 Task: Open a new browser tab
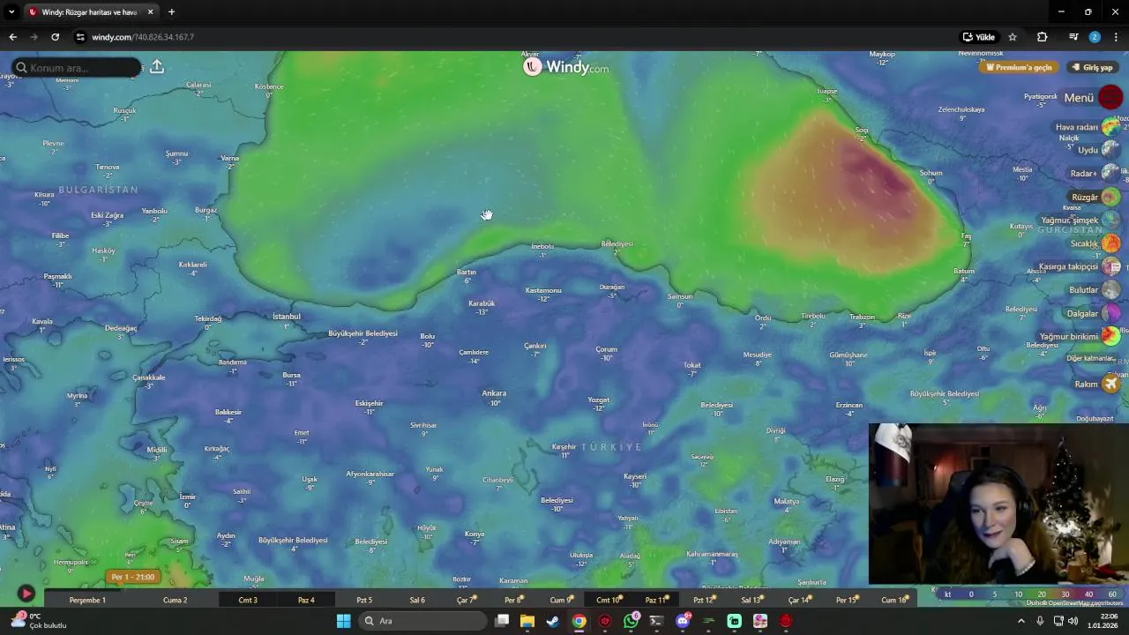click(x=171, y=12)
